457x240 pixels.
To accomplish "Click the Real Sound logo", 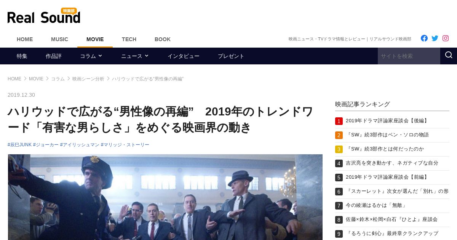I will pyautogui.click(x=44, y=16).
